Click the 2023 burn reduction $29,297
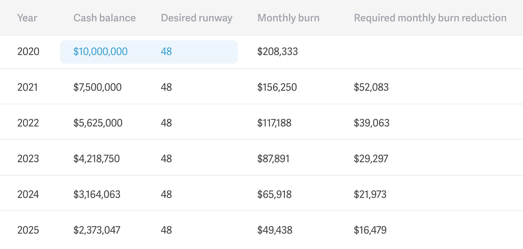This screenshot has width=523, height=249. 371,159
